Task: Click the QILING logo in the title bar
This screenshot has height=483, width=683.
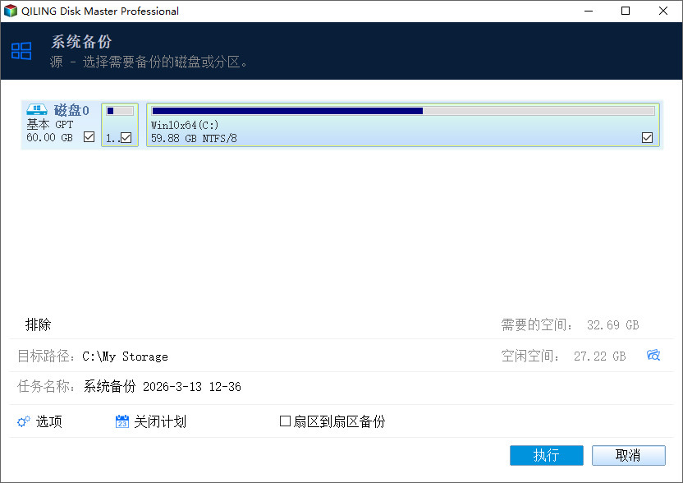Action: [11, 11]
